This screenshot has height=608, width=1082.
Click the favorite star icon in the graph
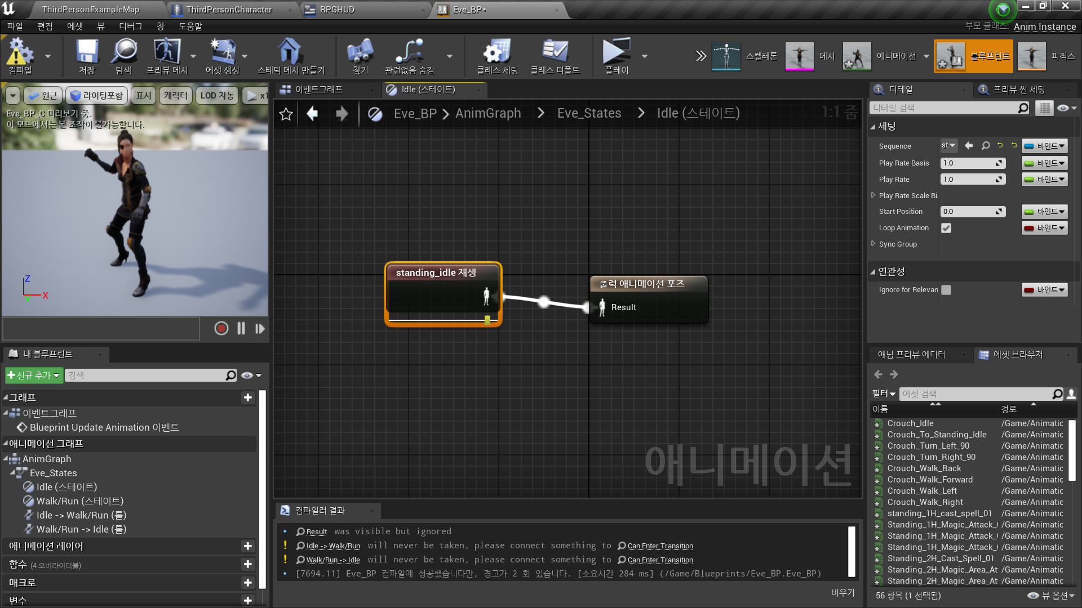click(x=286, y=114)
